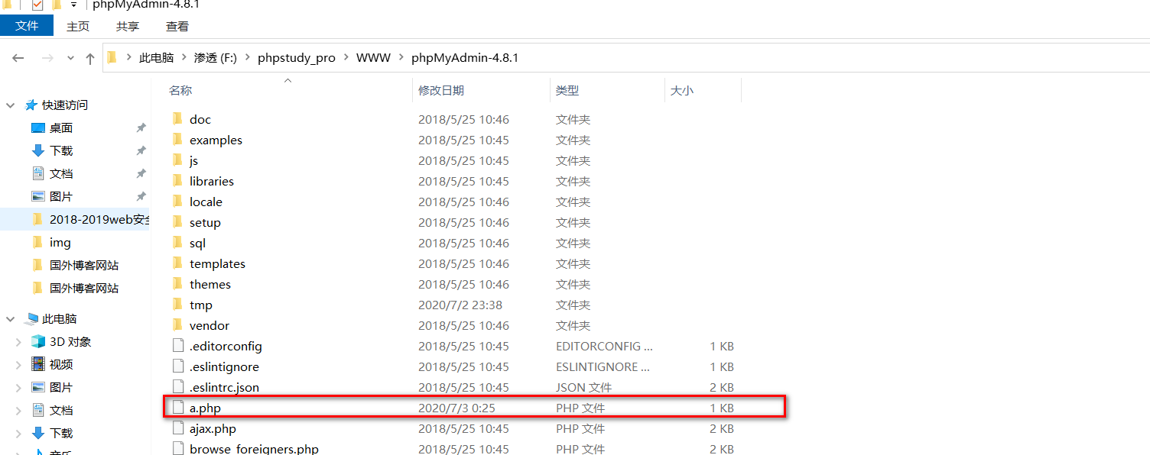Switch to the 查看 ribbon tab
Image resolution: width=1150 pixels, height=455 pixels.
pos(177,26)
